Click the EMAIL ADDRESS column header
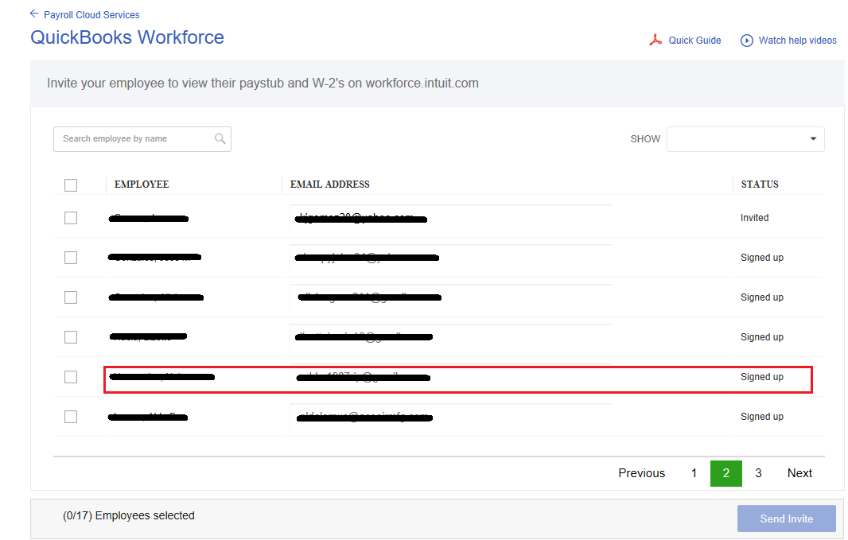Image resolution: width=848 pixels, height=540 pixels. coord(329,184)
